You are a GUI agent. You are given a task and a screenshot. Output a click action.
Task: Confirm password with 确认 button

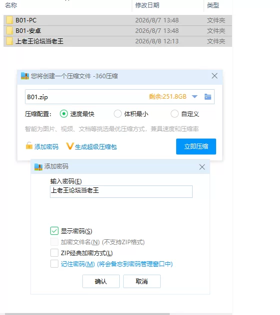tap(101, 281)
